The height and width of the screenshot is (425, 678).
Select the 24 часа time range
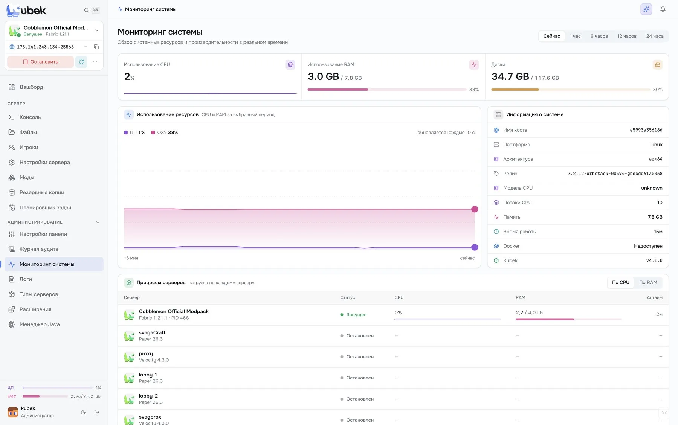[655, 36]
